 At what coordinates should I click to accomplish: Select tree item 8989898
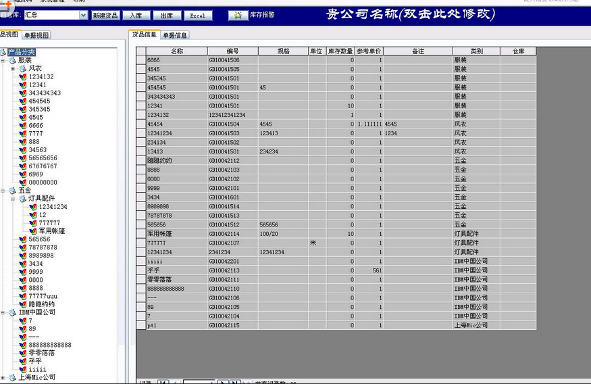(41, 256)
